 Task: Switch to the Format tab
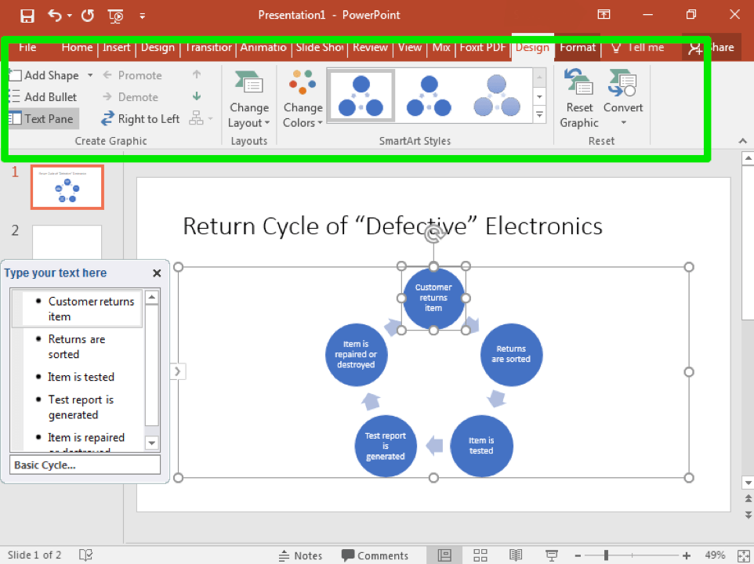pos(578,47)
